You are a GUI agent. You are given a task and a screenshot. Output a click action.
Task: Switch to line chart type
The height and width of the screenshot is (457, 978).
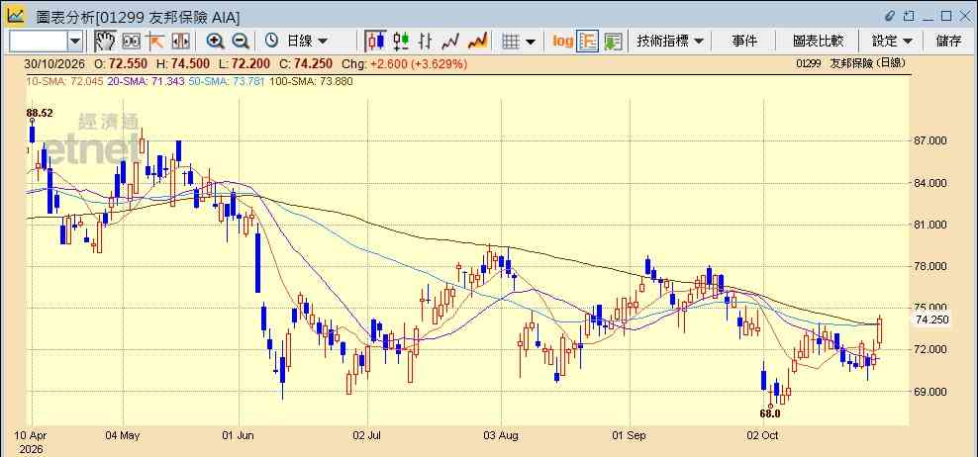[450, 42]
